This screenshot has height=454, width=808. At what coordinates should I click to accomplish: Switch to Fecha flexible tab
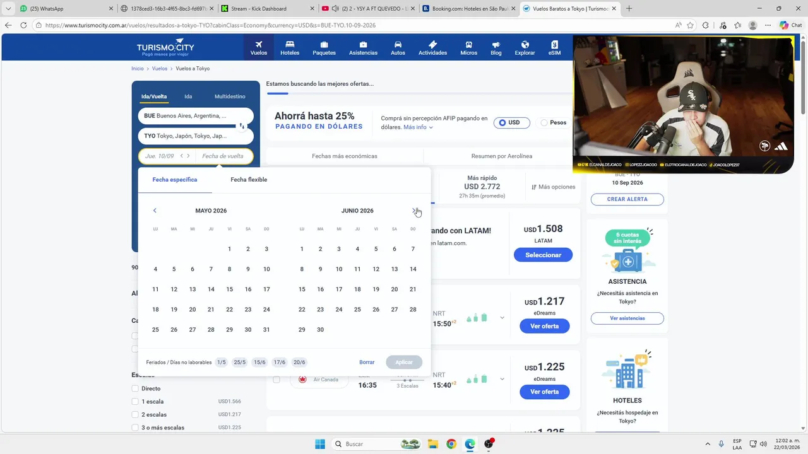click(249, 180)
